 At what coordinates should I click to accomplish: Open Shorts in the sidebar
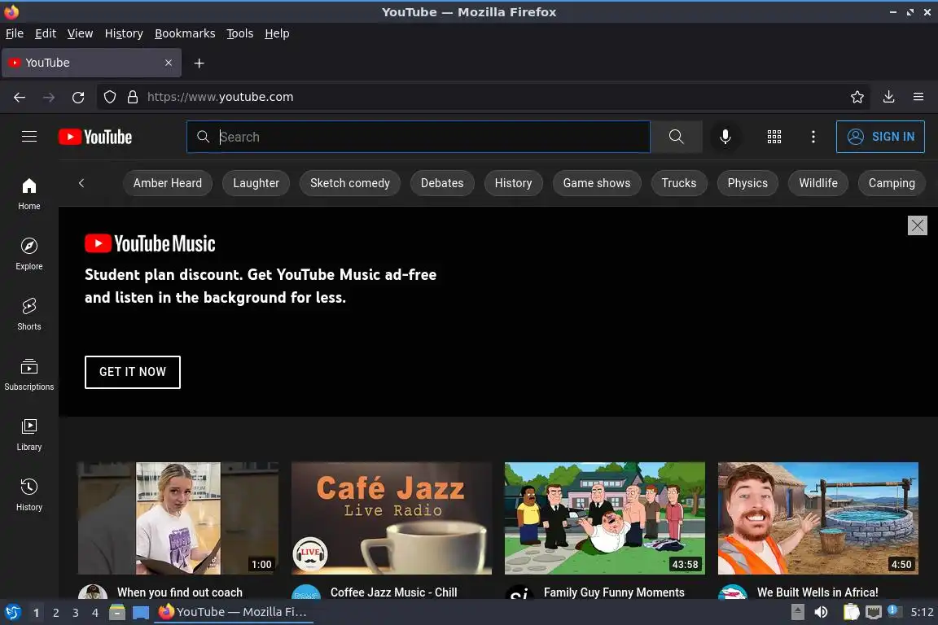pos(28,315)
